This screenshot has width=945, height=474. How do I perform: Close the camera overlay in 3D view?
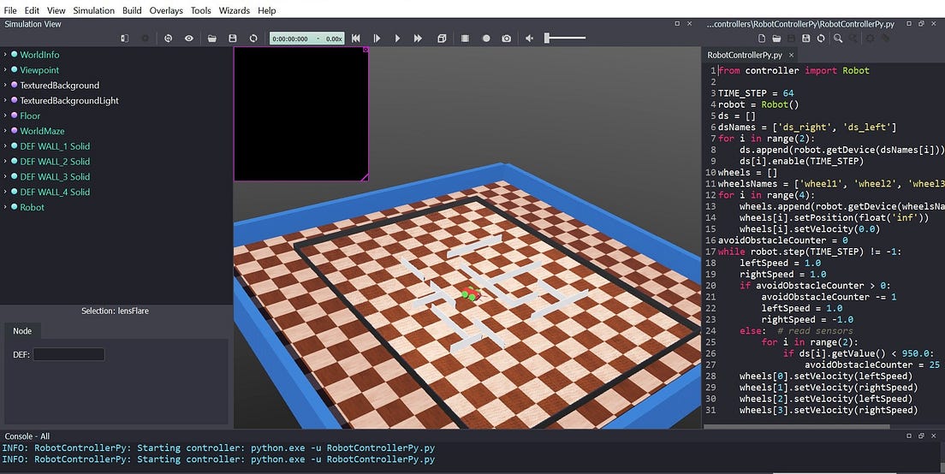pyautogui.click(x=366, y=50)
